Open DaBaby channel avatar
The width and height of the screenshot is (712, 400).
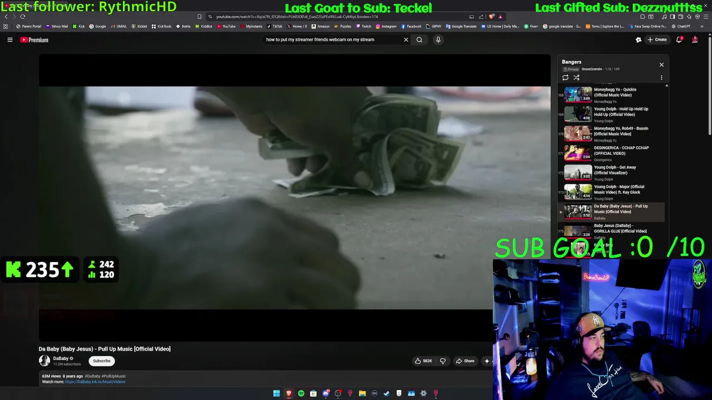[44, 361]
